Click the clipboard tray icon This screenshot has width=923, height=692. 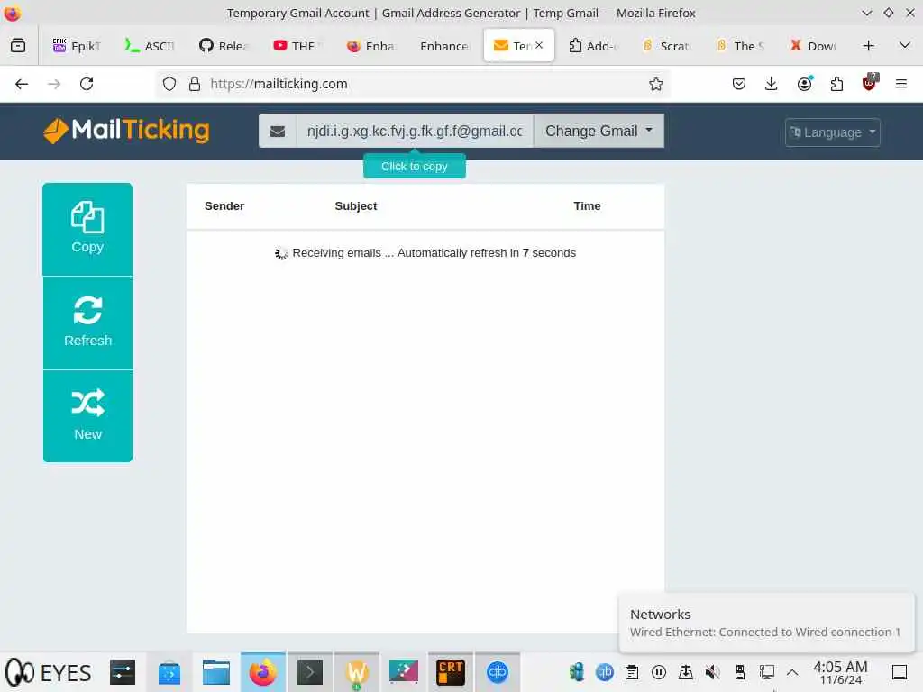point(632,672)
